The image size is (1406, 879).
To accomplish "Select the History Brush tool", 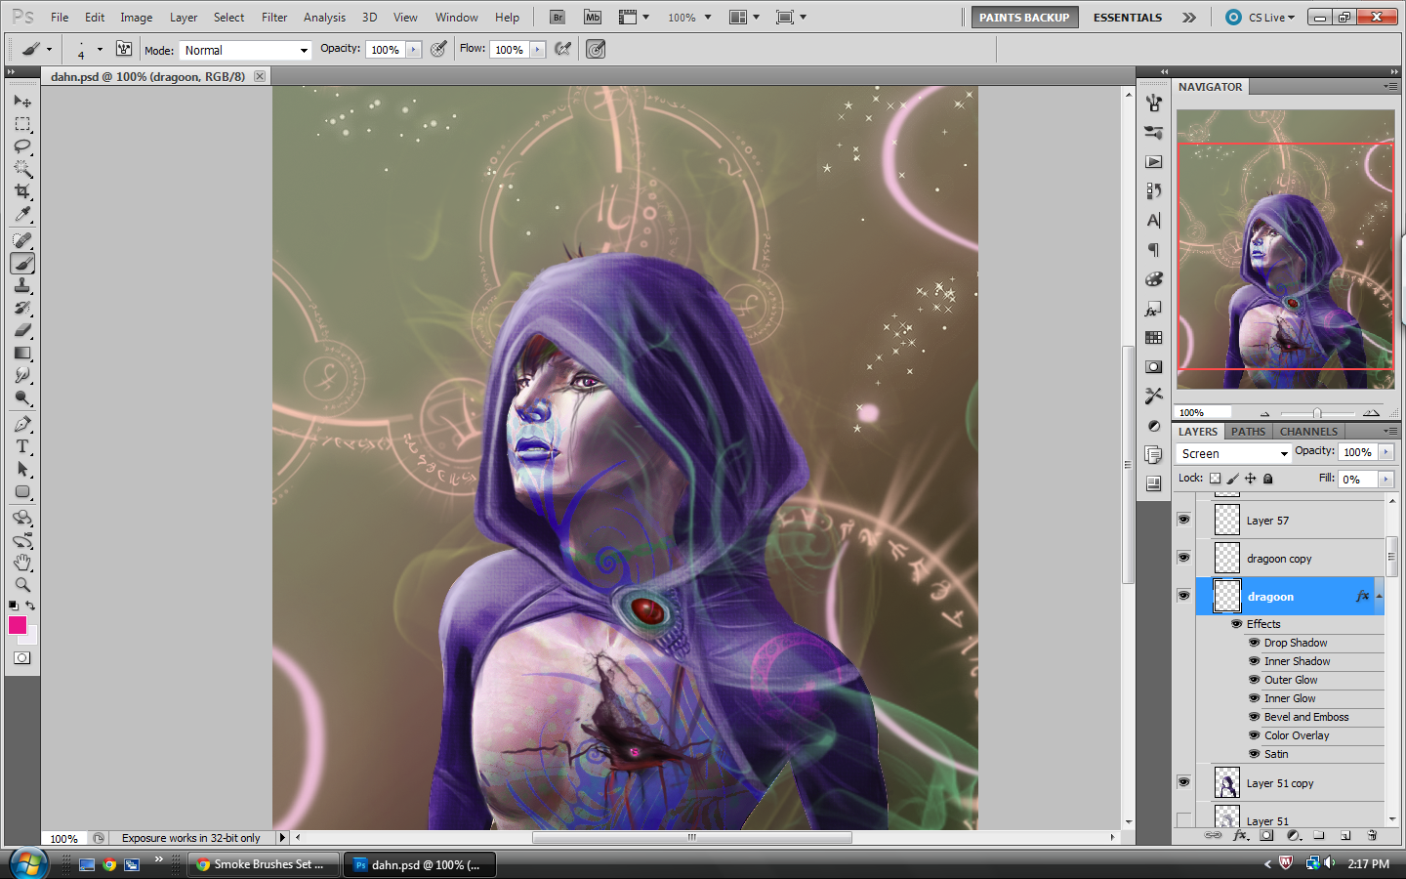I will click(x=22, y=308).
